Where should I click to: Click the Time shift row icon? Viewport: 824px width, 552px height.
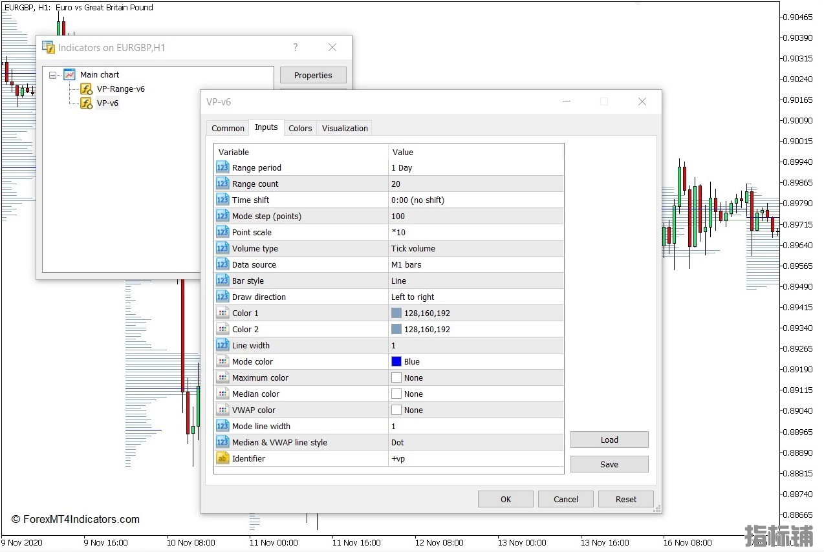pos(222,200)
